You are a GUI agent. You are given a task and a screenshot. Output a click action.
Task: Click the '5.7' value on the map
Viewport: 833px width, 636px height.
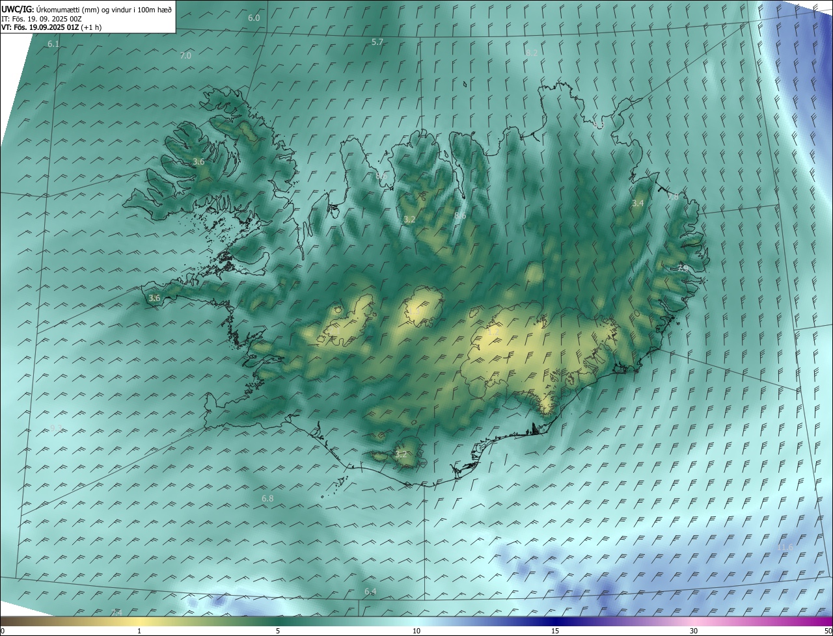pyautogui.click(x=377, y=42)
